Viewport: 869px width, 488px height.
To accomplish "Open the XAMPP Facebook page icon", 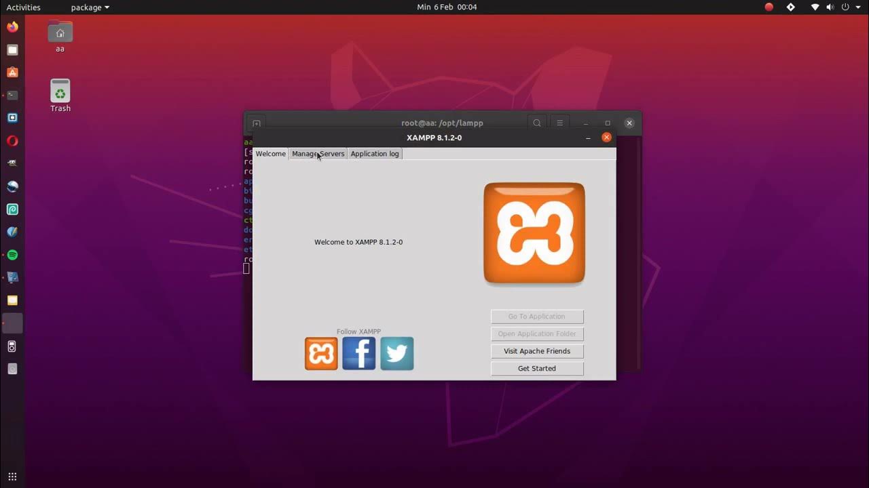I will (x=359, y=354).
